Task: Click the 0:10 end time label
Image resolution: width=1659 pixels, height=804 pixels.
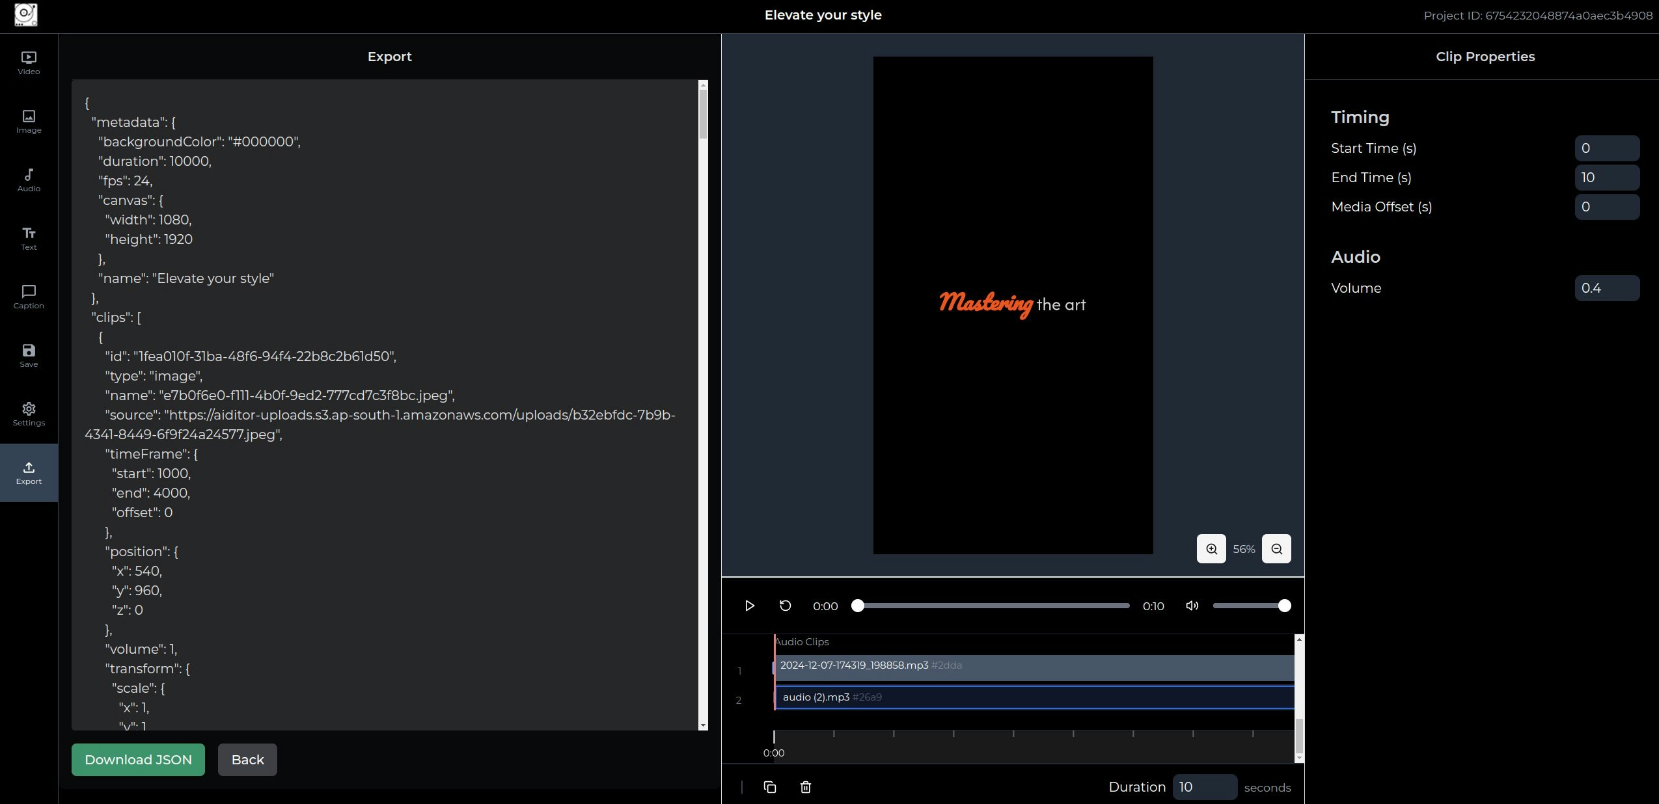Action: coord(1153,606)
